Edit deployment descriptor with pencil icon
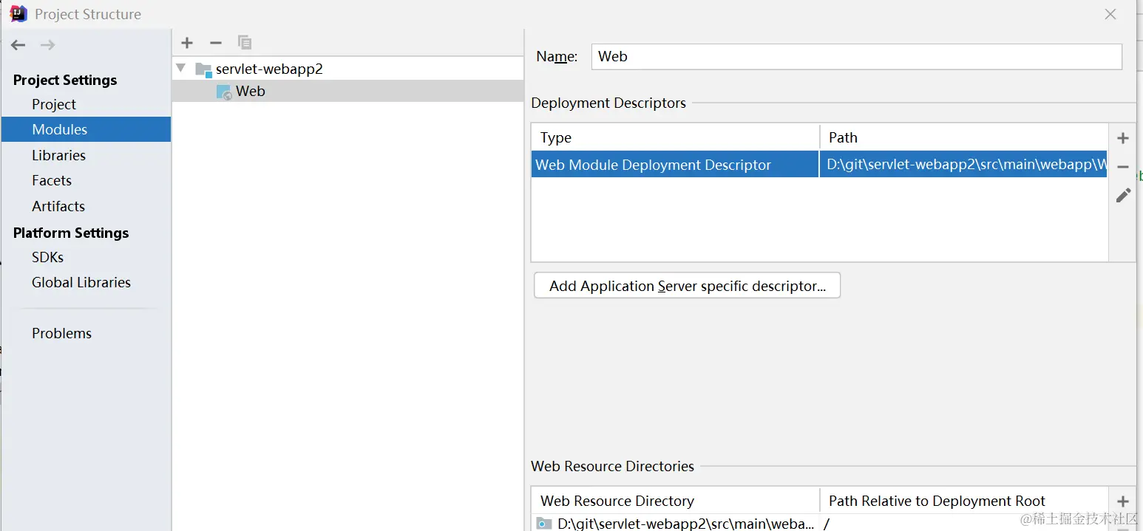Viewport: 1143px width, 531px height. pyautogui.click(x=1123, y=195)
